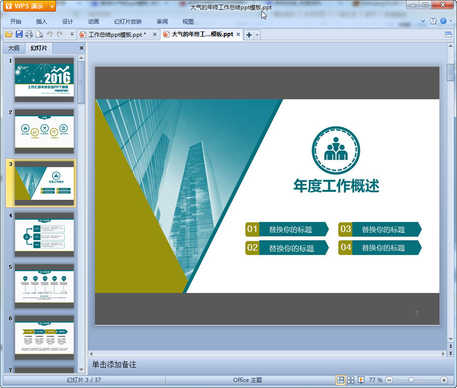Click the 年度工作概述 title text

click(x=336, y=186)
